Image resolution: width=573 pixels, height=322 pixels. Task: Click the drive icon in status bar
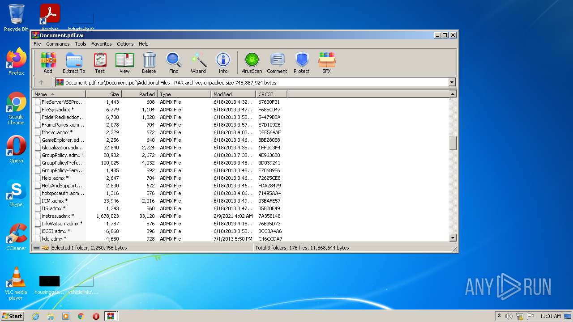pyautogui.click(x=37, y=248)
